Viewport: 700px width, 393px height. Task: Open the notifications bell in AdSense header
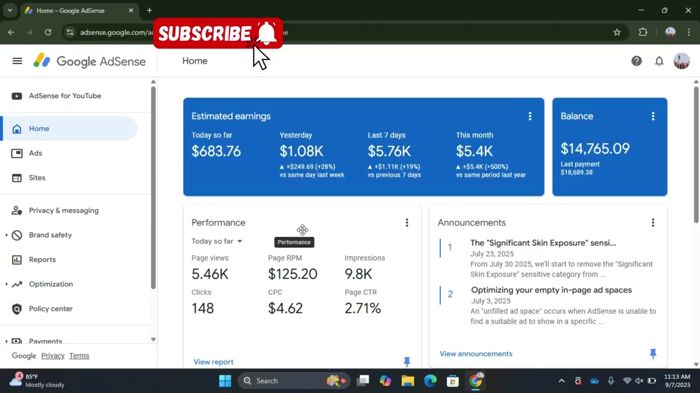point(659,61)
